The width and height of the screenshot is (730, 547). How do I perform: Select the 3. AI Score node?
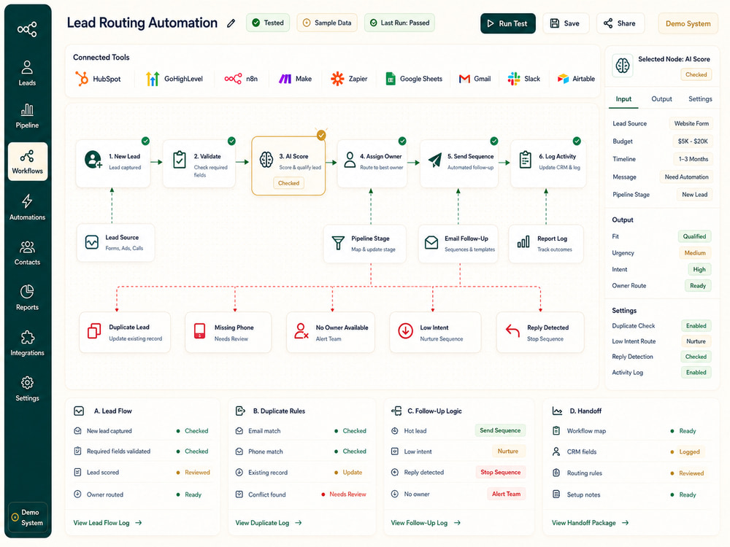coord(288,166)
